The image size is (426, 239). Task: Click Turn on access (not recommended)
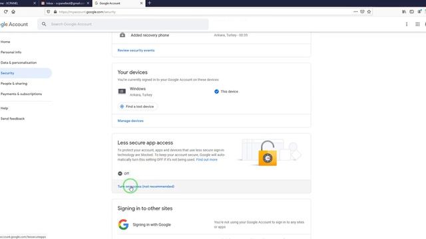(146, 187)
